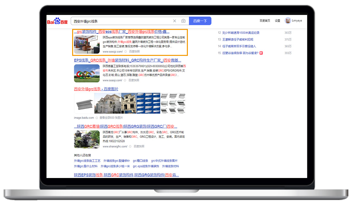Open the colorful rings sculpture thumbnail
351x204 pixels.
point(87,73)
